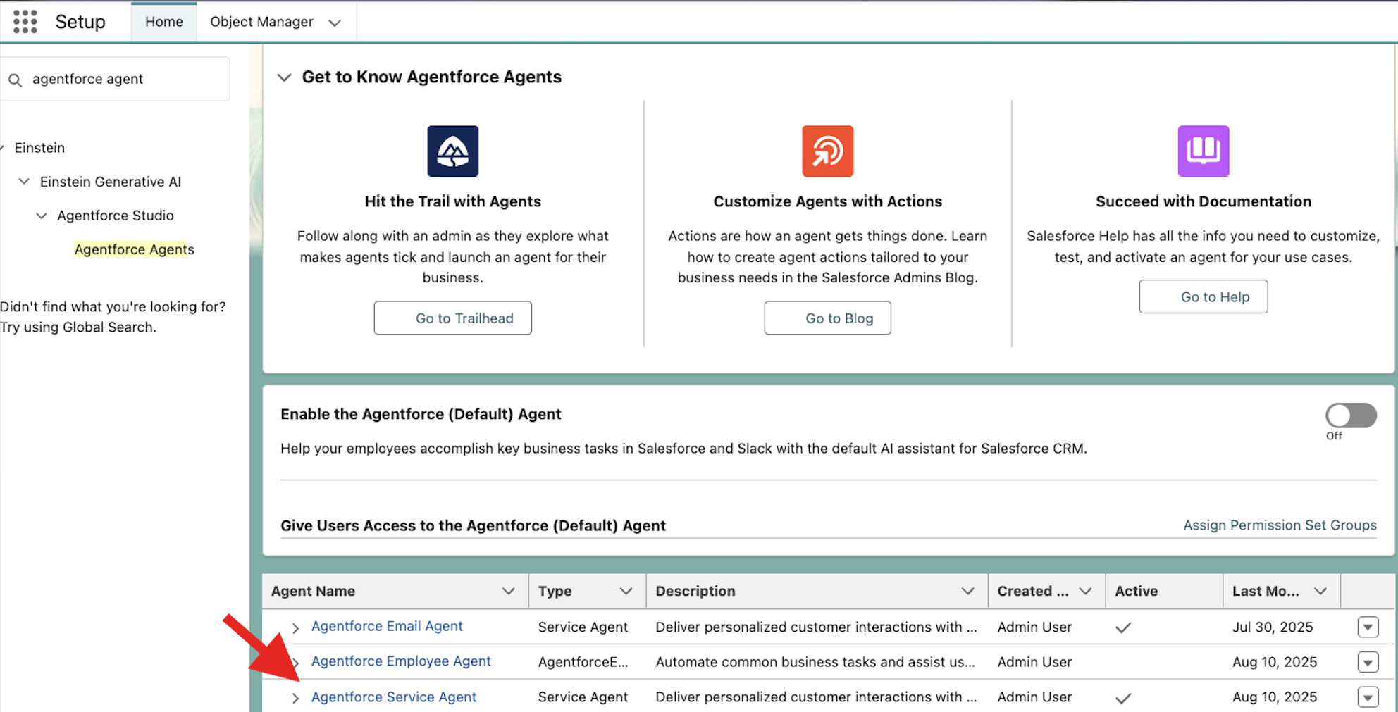Click the search magnifier icon in Quick Find
The image size is (1398, 712).
pyautogui.click(x=16, y=80)
